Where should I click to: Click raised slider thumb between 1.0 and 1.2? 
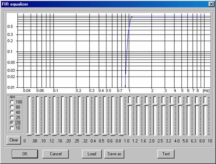pos(130,104)
